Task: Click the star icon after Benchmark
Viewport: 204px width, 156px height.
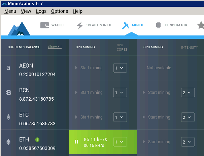Action: (201, 25)
